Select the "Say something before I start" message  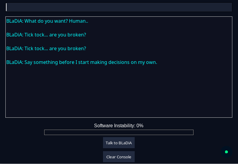click(x=82, y=62)
